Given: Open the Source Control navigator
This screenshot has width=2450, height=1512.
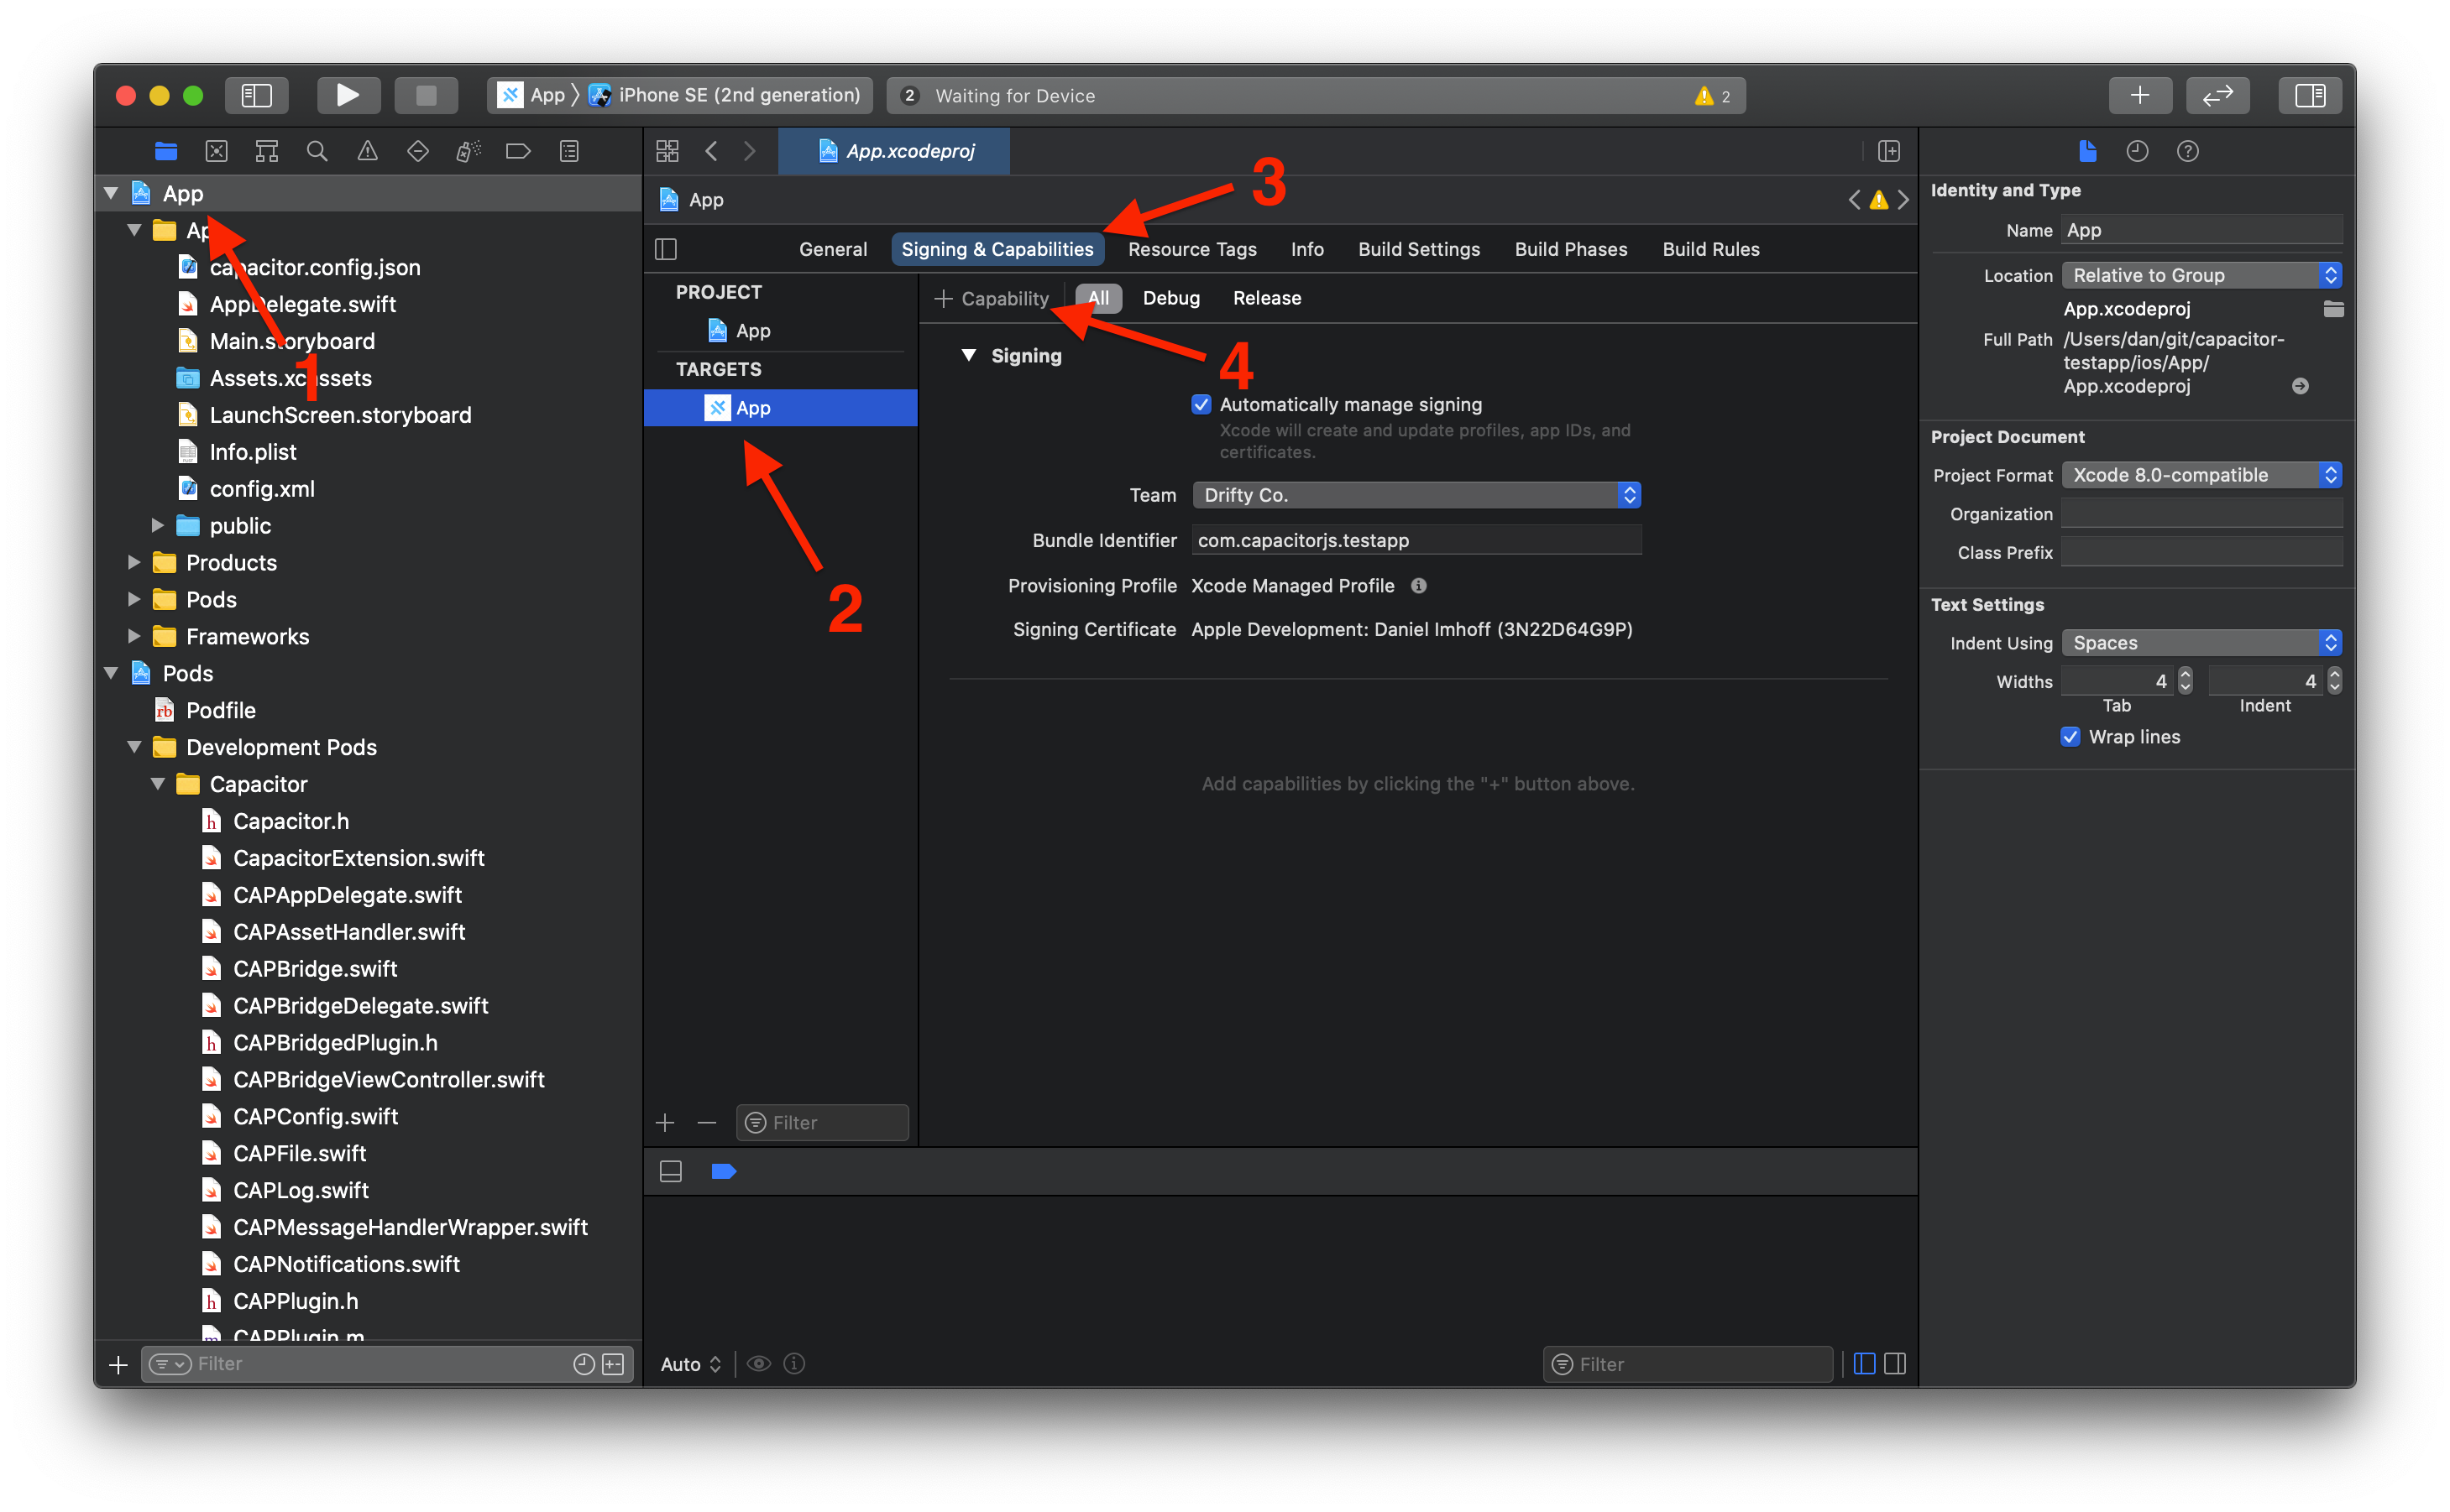Looking at the screenshot, I should [216, 150].
